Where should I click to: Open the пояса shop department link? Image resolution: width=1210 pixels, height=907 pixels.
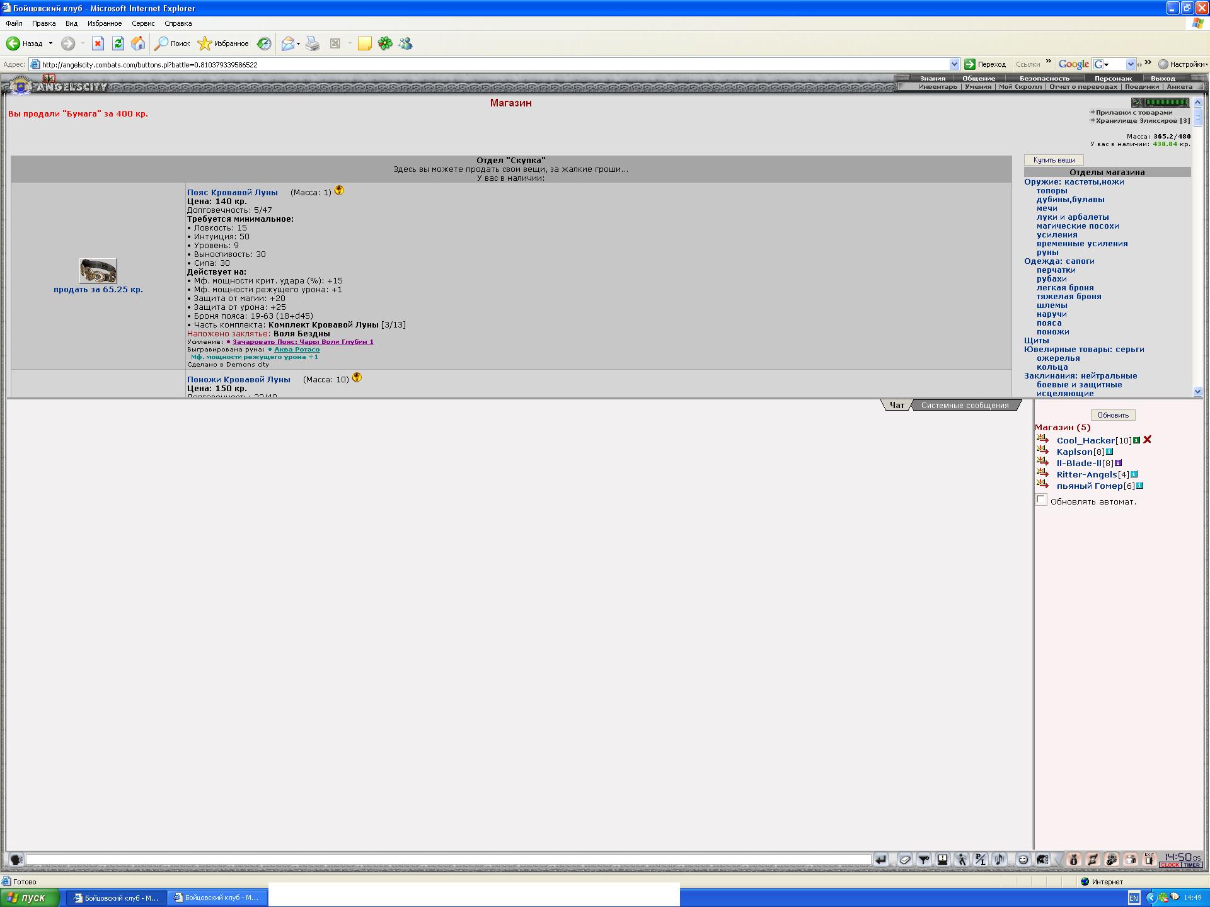[1049, 323]
